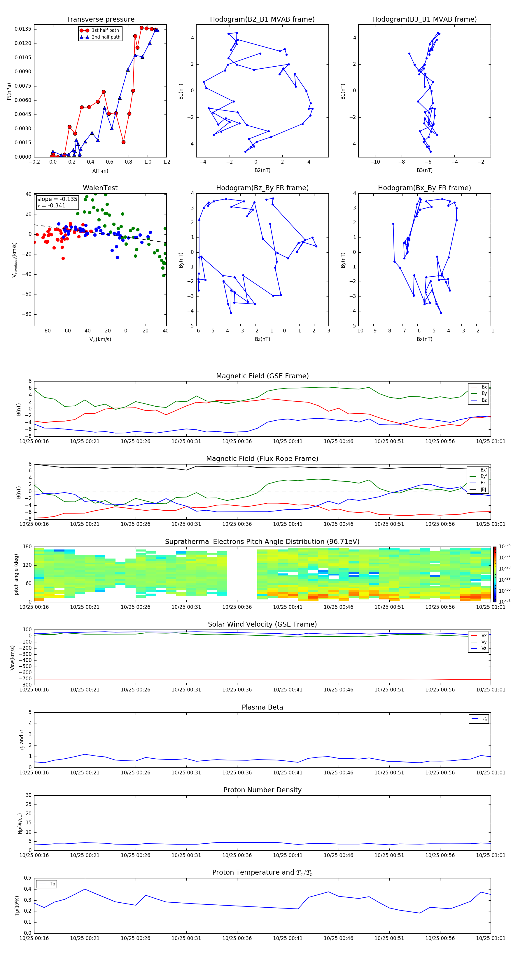
Task: Click the beta_p legend in Plasma Beta plot
Action: tap(479, 719)
